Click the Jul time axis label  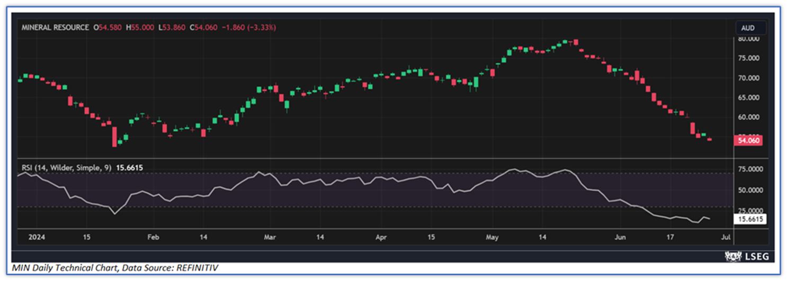[x=726, y=238]
